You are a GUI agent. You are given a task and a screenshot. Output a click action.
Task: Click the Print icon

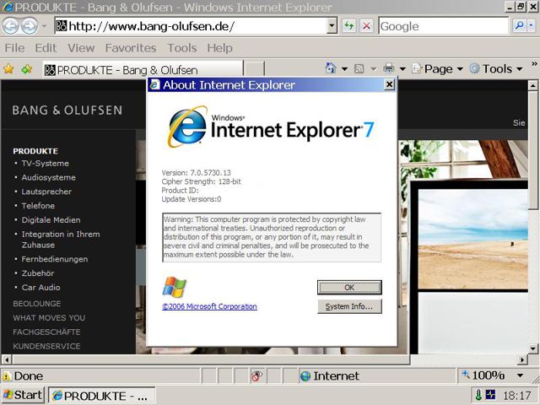(389, 68)
